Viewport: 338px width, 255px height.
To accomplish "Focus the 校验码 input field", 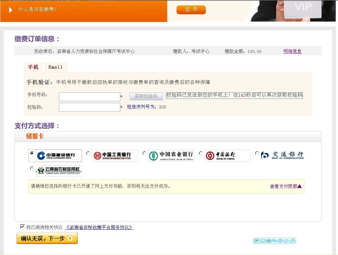I will (89, 107).
